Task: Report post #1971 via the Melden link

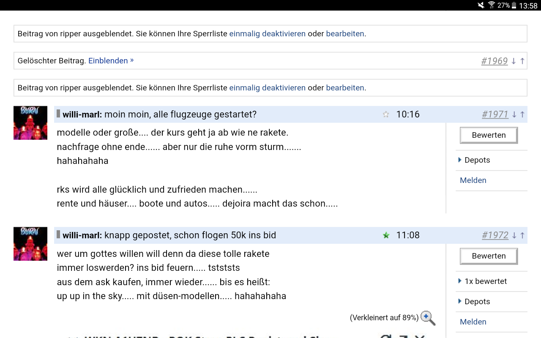Action: coord(473,180)
